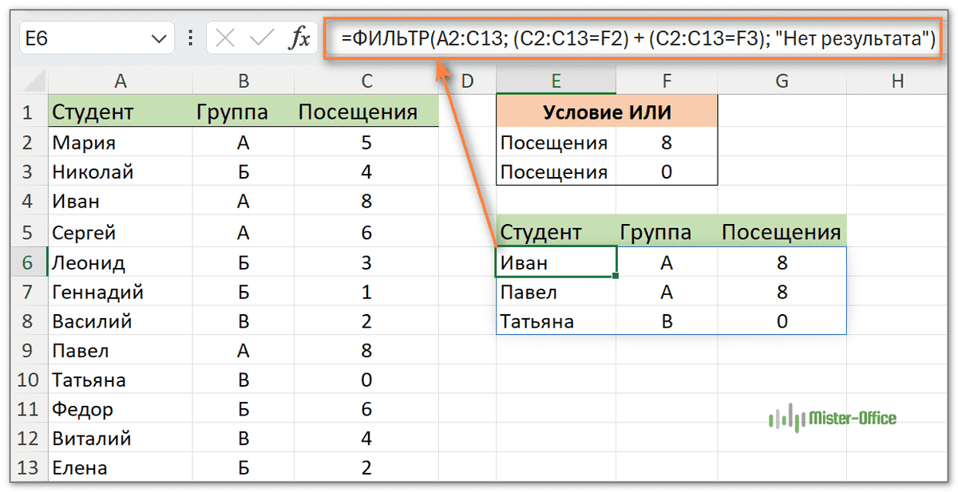Click the 'Условие ИЛИ' header cell

(x=607, y=112)
